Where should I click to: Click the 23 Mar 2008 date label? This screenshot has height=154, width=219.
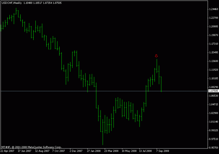[111, 151]
